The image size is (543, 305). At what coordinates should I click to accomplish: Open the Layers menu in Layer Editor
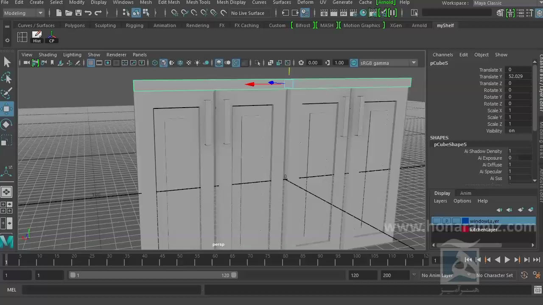(440, 201)
